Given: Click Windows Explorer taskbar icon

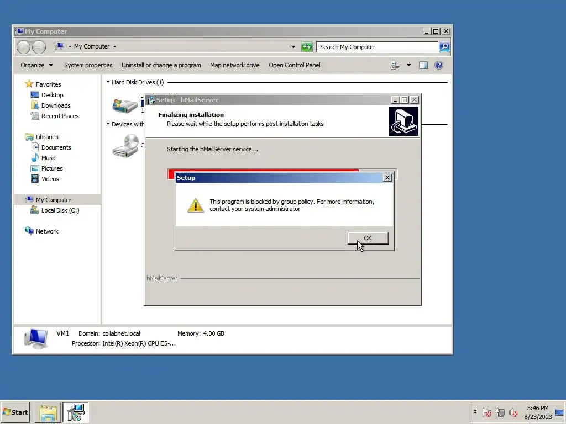Looking at the screenshot, I should [48, 412].
